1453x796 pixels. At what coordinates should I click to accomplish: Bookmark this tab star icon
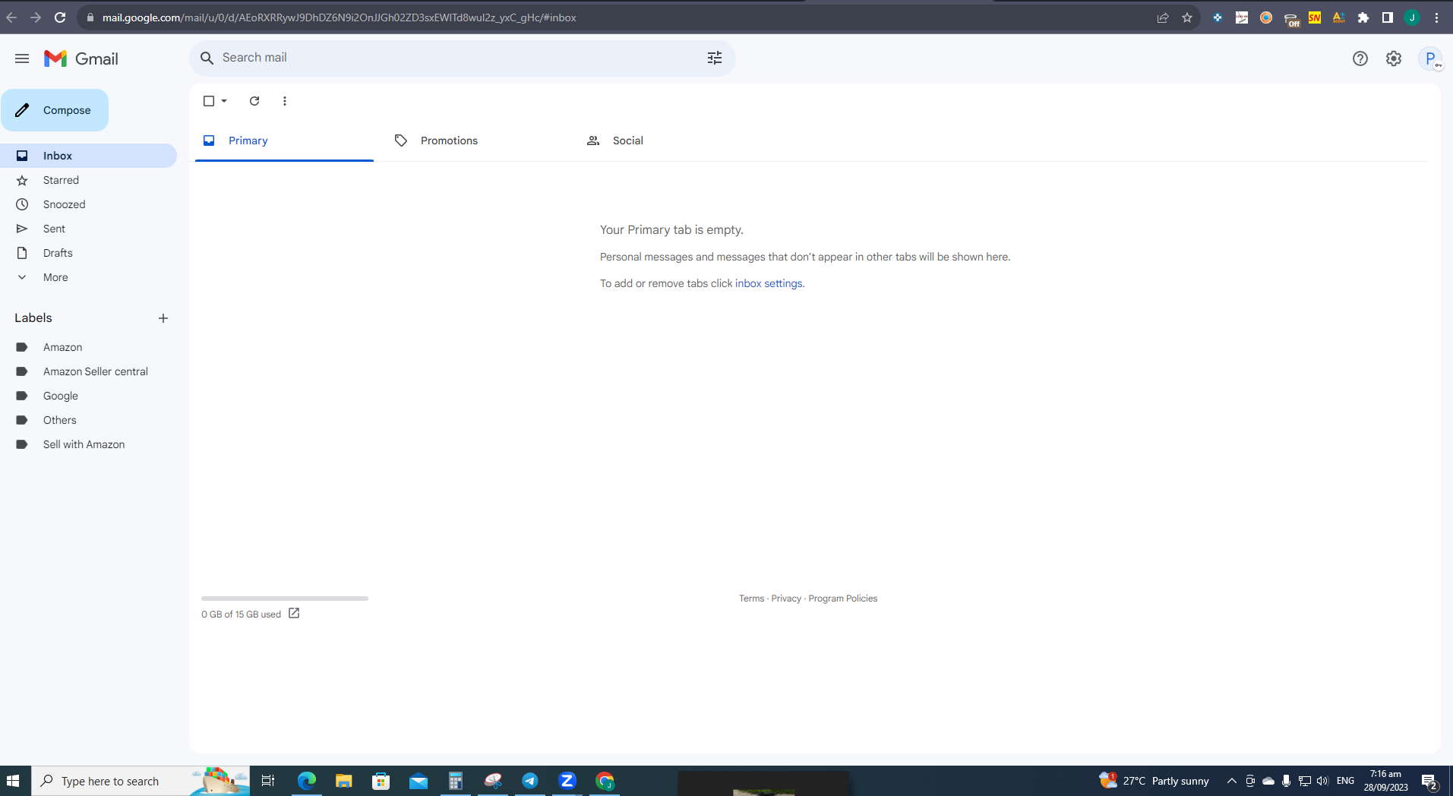(x=1187, y=17)
